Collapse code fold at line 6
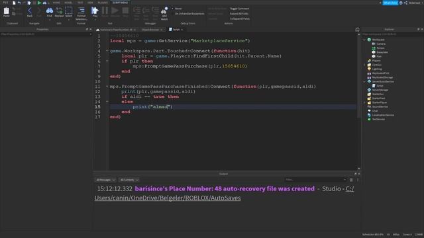 tap(107, 61)
